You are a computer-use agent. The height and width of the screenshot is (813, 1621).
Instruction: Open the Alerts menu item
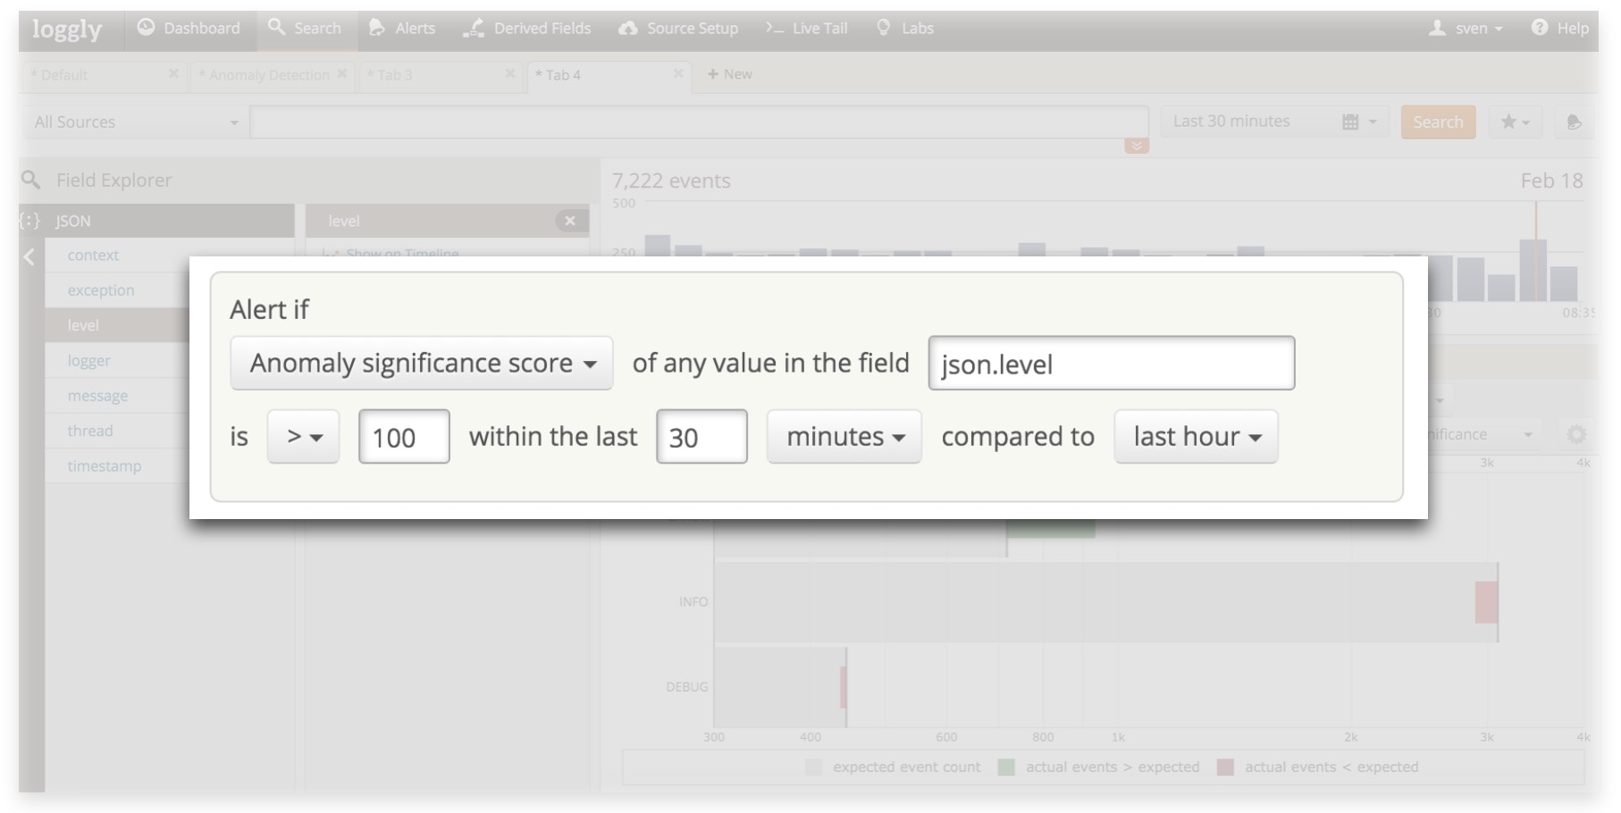402,29
